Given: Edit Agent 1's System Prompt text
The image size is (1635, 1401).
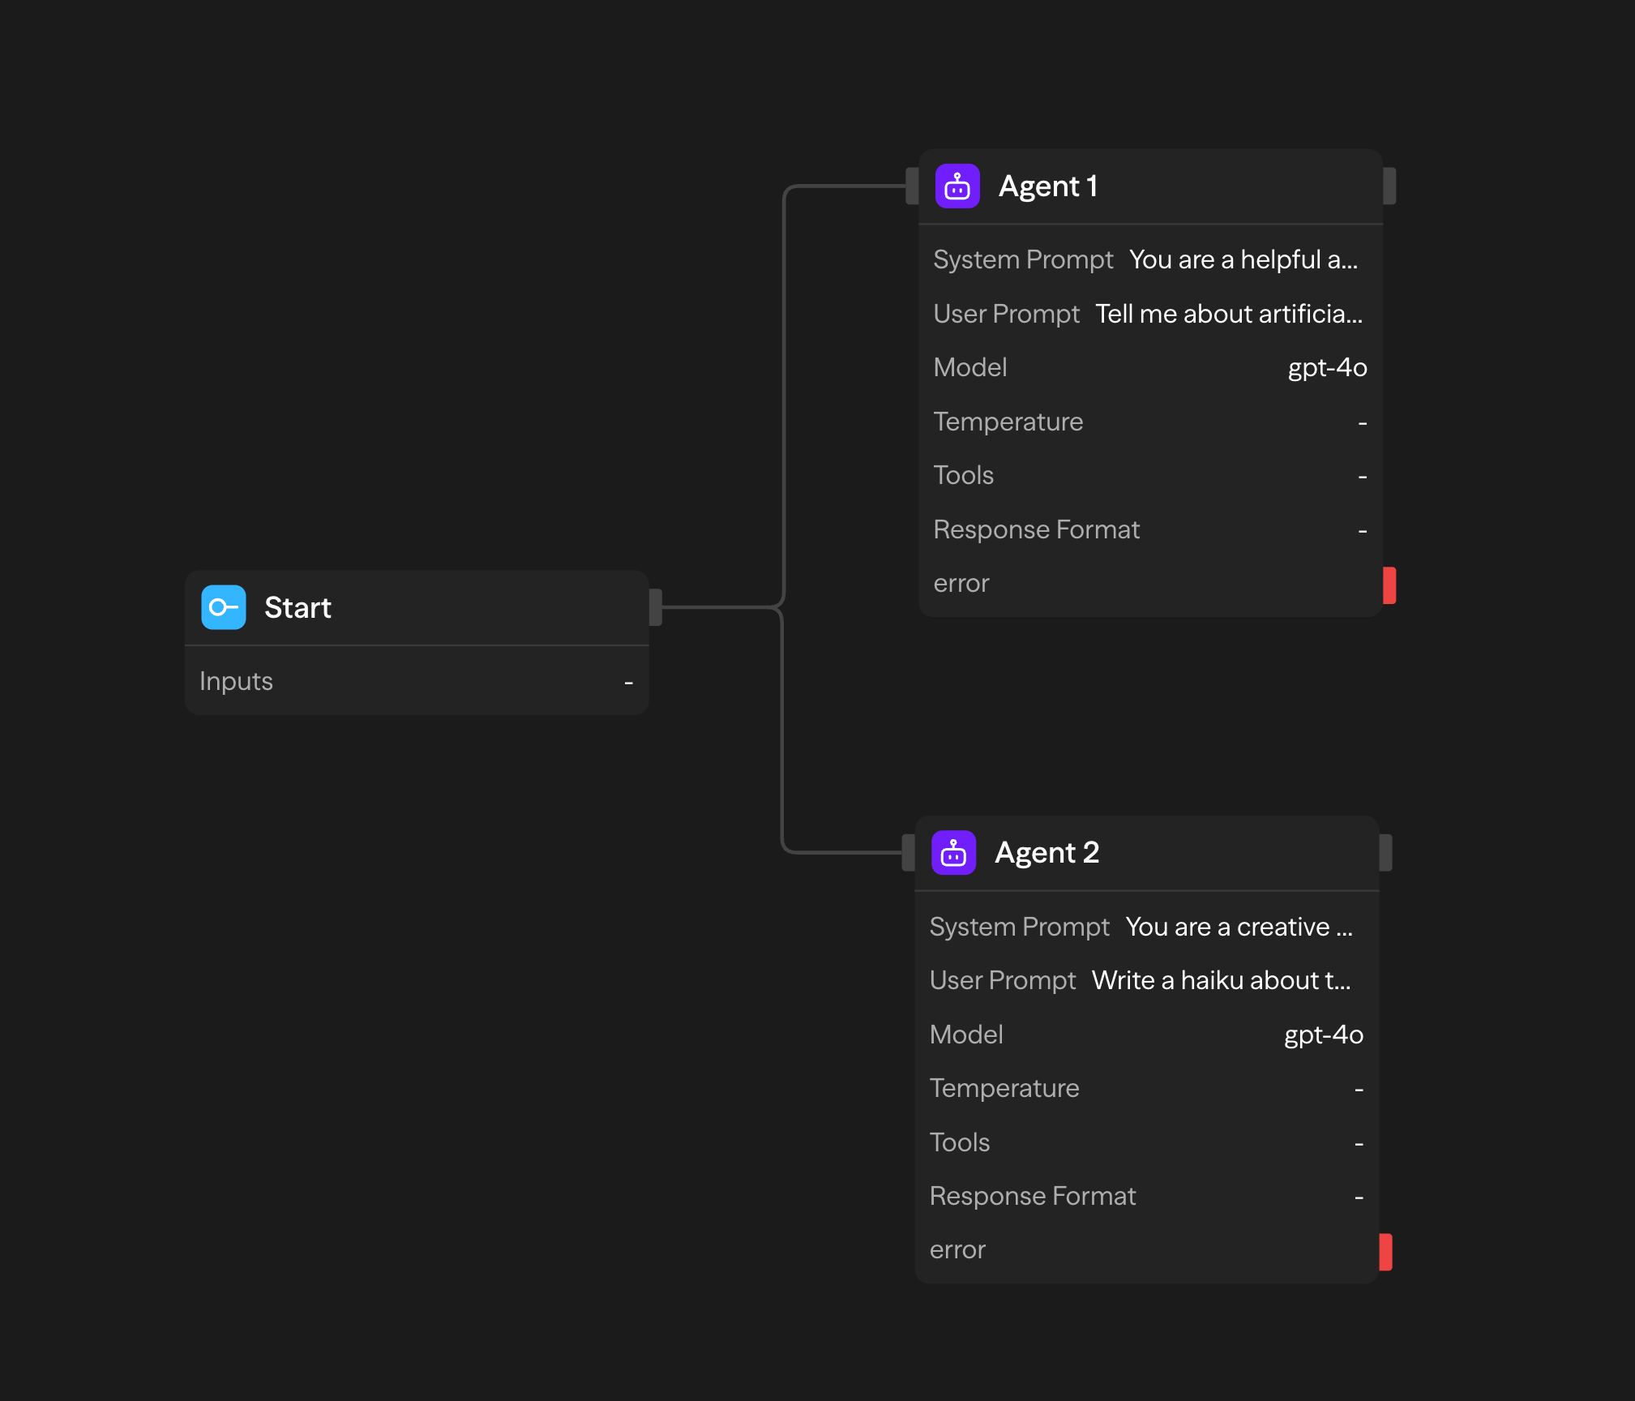Looking at the screenshot, I should 1243,259.
